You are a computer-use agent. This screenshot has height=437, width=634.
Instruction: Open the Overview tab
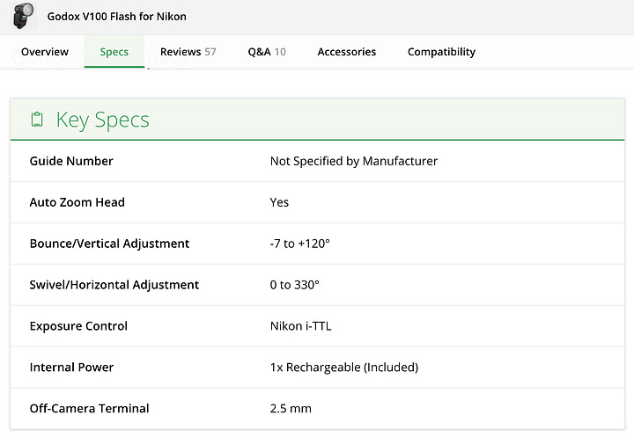point(45,52)
